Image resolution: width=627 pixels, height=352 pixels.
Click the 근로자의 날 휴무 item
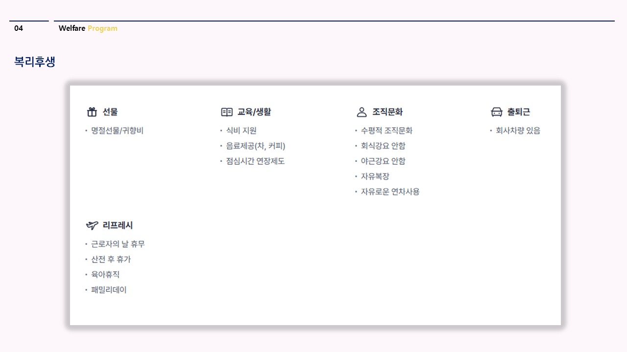(118, 244)
